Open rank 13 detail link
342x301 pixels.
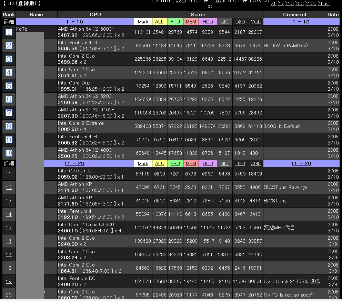coord(9,201)
